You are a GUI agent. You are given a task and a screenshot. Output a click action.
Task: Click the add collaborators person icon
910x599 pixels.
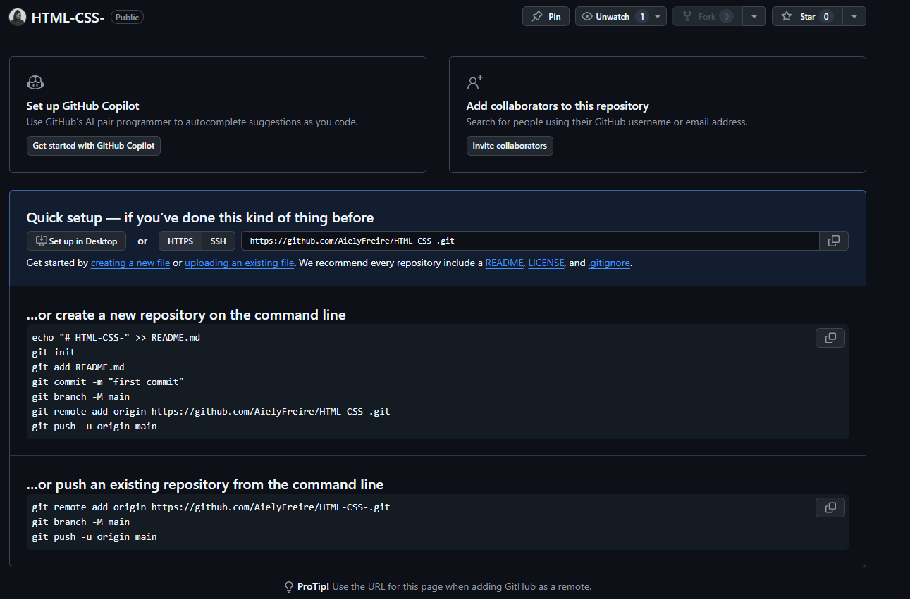coord(475,82)
